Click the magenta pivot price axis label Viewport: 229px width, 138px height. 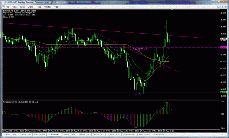pyautogui.click(x=223, y=47)
